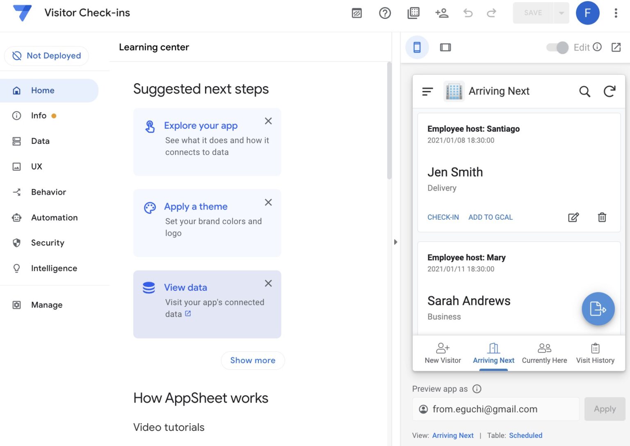This screenshot has width=630, height=446.
Task: Click the search icon in app preview
Action: [x=584, y=91]
